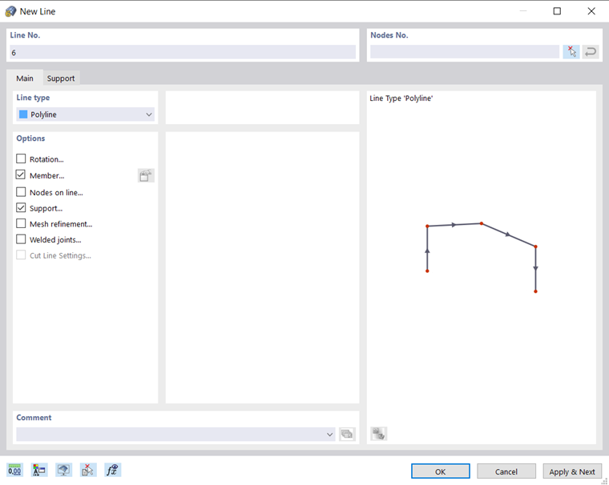This screenshot has height=485, width=609.
Task: Click the Nodes No. input field
Action: [x=465, y=51]
